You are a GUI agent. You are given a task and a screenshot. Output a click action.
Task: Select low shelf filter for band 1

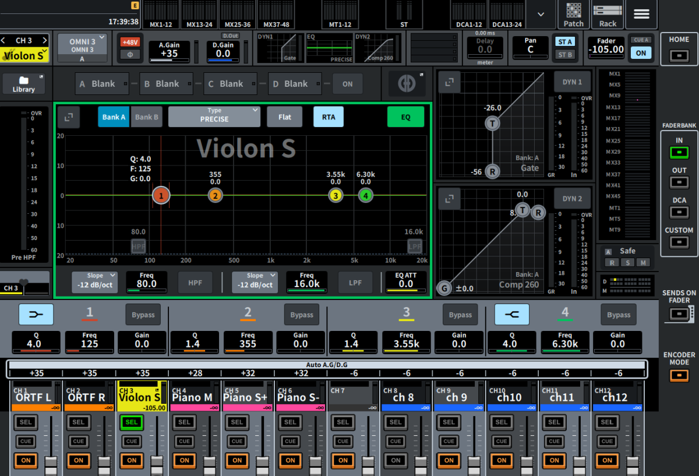click(36, 315)
